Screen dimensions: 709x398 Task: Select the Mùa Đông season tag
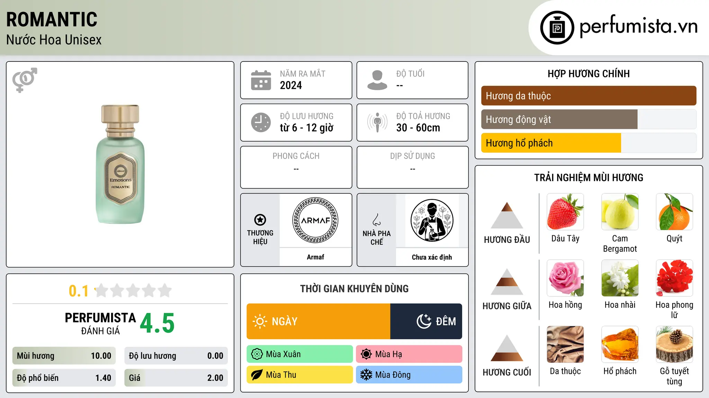pos(409,375)
